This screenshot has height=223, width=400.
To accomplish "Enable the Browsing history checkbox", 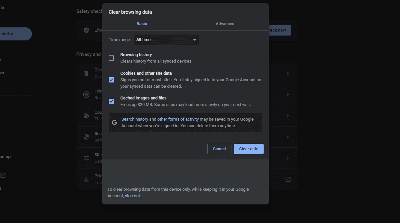I will pos(111,58).
